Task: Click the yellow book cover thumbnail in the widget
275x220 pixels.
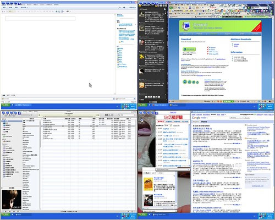Action: pyautogui.click(x=148, y=184)
